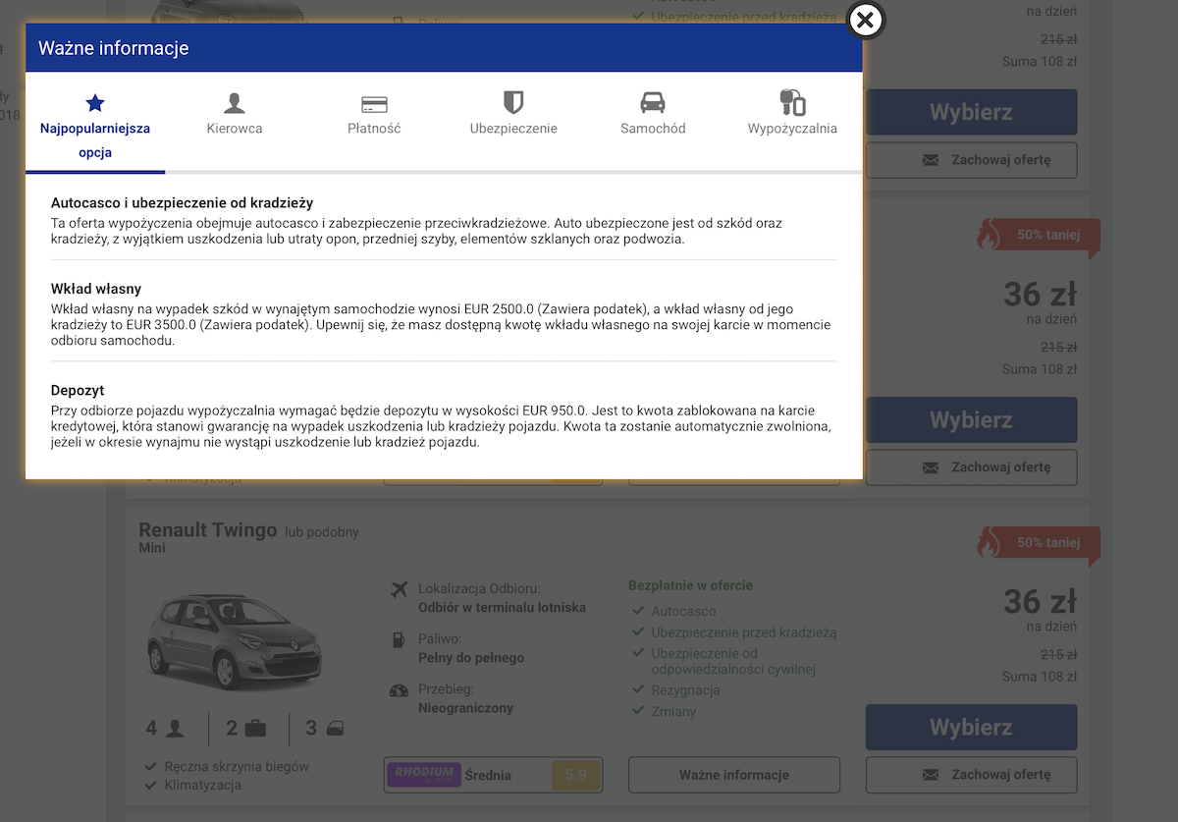Viewport: 1178px width, 822px height.
Task: Click the 50% taniej flame badge on Twingo
Action: [x=1038, y=543]
